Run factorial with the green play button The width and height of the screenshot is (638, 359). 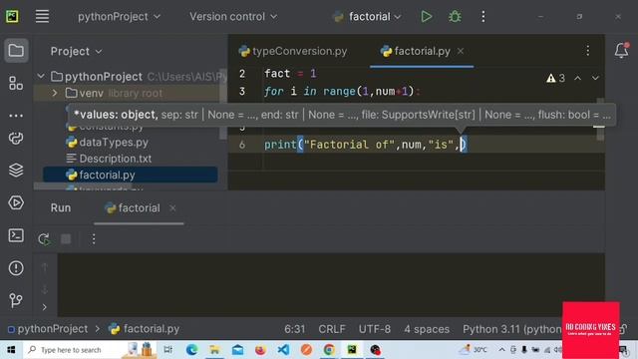(x=426, y=17)
